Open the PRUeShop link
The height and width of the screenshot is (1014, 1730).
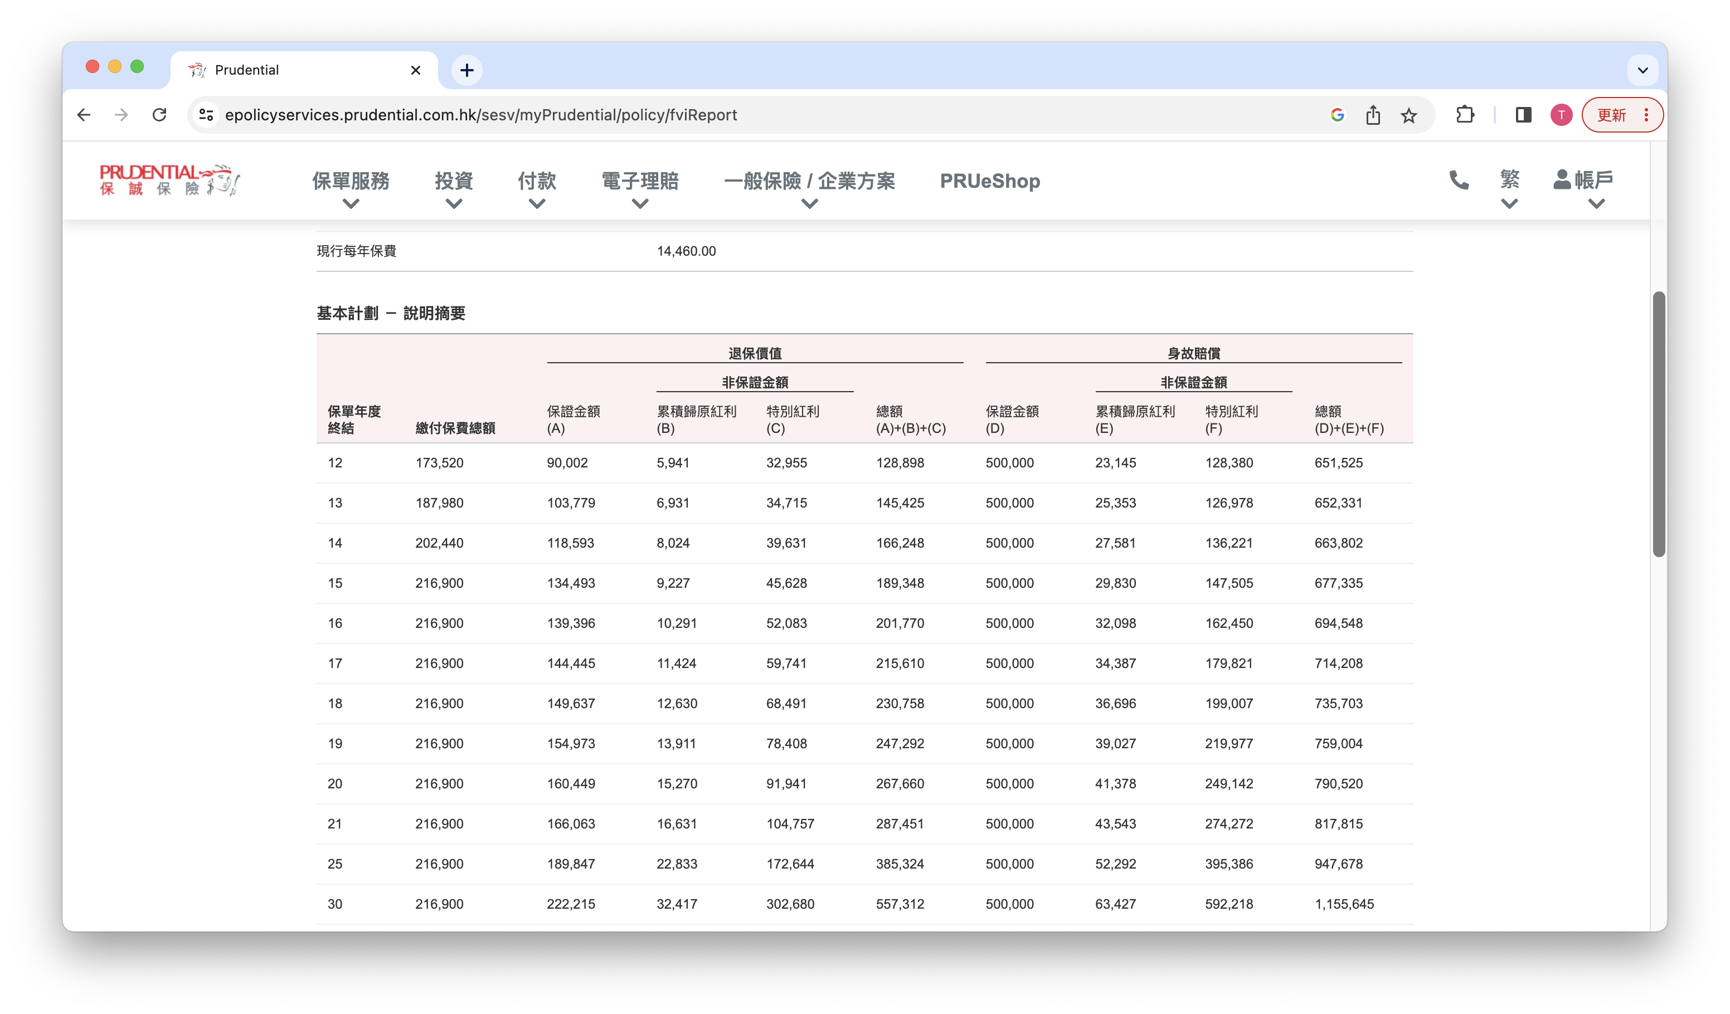click(989, 181)
